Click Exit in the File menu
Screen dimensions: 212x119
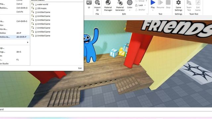point(80,68)
